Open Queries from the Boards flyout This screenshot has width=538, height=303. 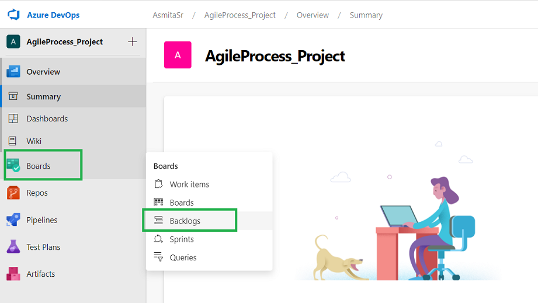pos(183,257)
